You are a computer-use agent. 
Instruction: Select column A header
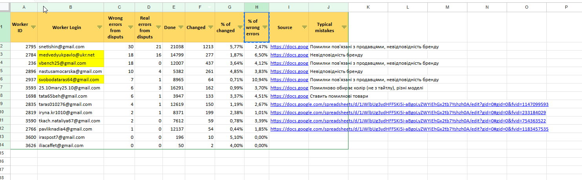tap(24, 7)
